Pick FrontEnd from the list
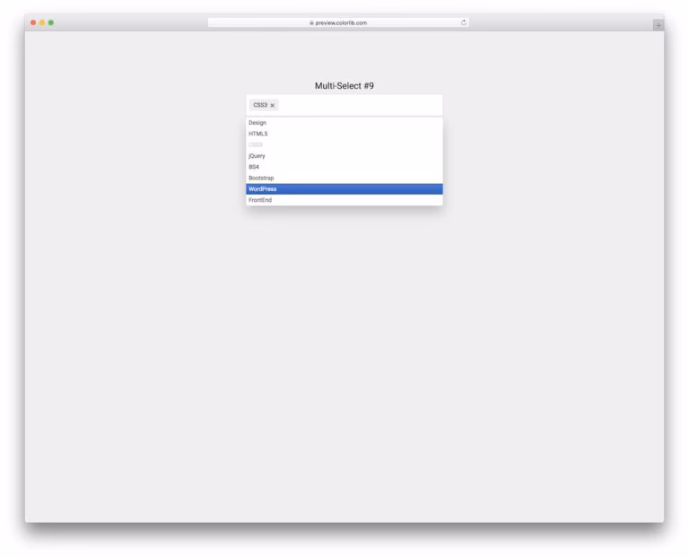Screen dimensions: 689x558 click(x=344, y=200)
